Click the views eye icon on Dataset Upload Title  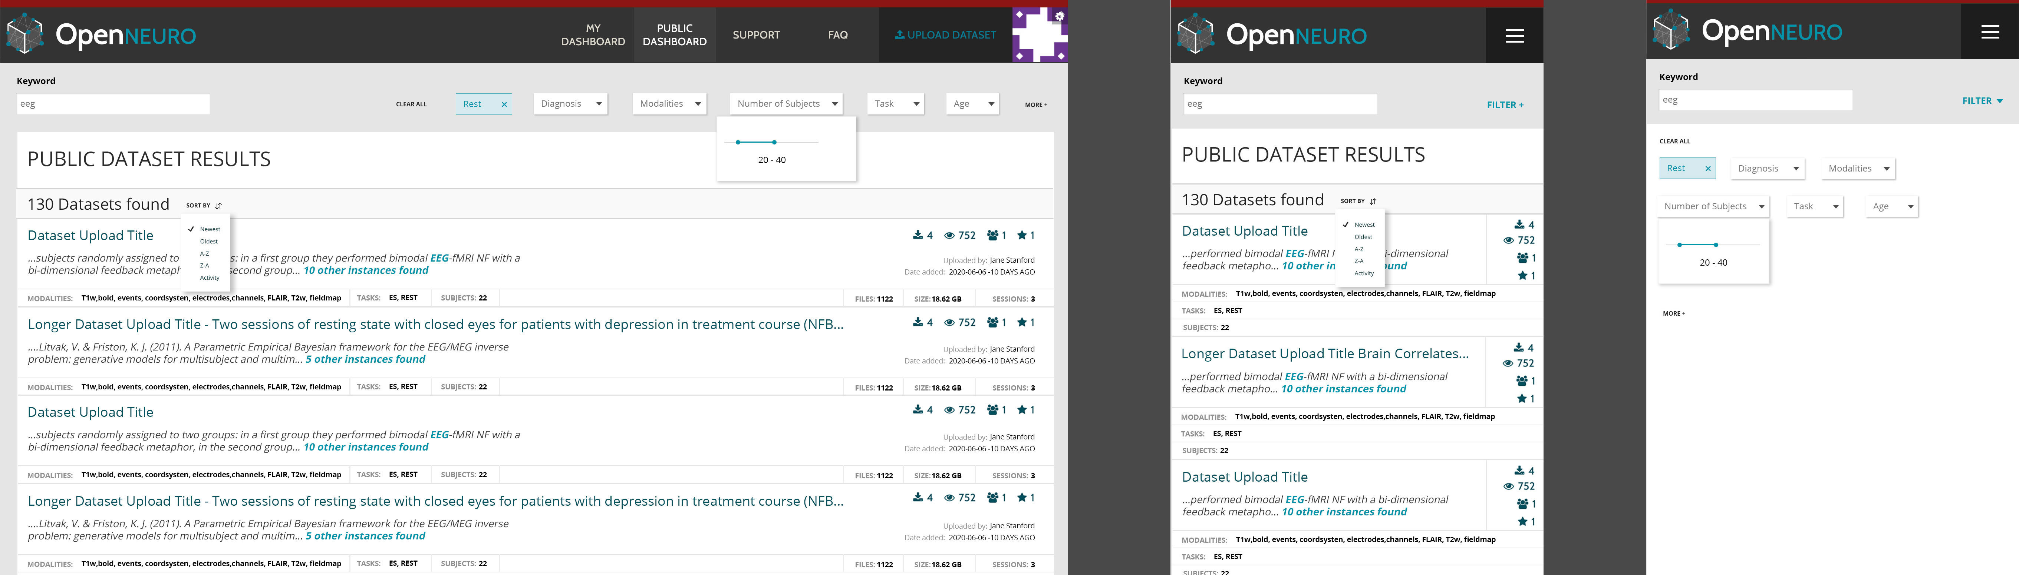(950, 235)
